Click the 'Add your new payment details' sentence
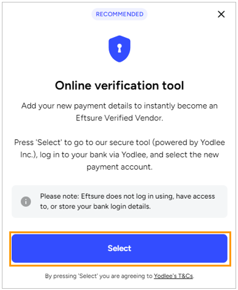 [x=120, y=106]
